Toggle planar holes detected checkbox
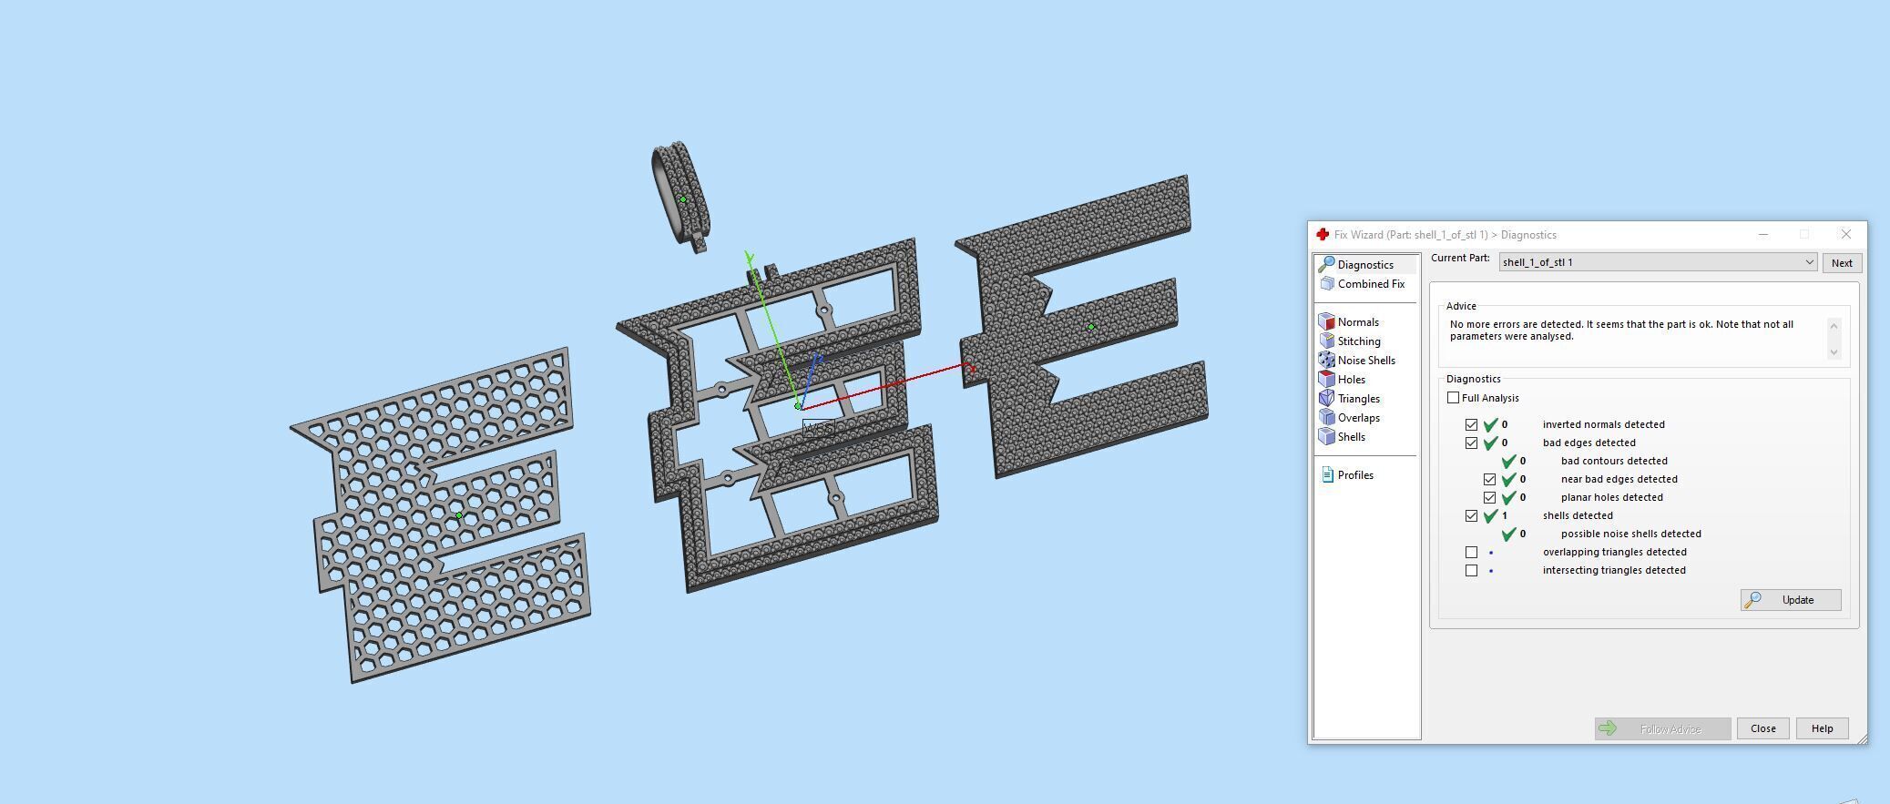Image resolution: width=1890 pixels, height=804 pixels. (1489, 497)
